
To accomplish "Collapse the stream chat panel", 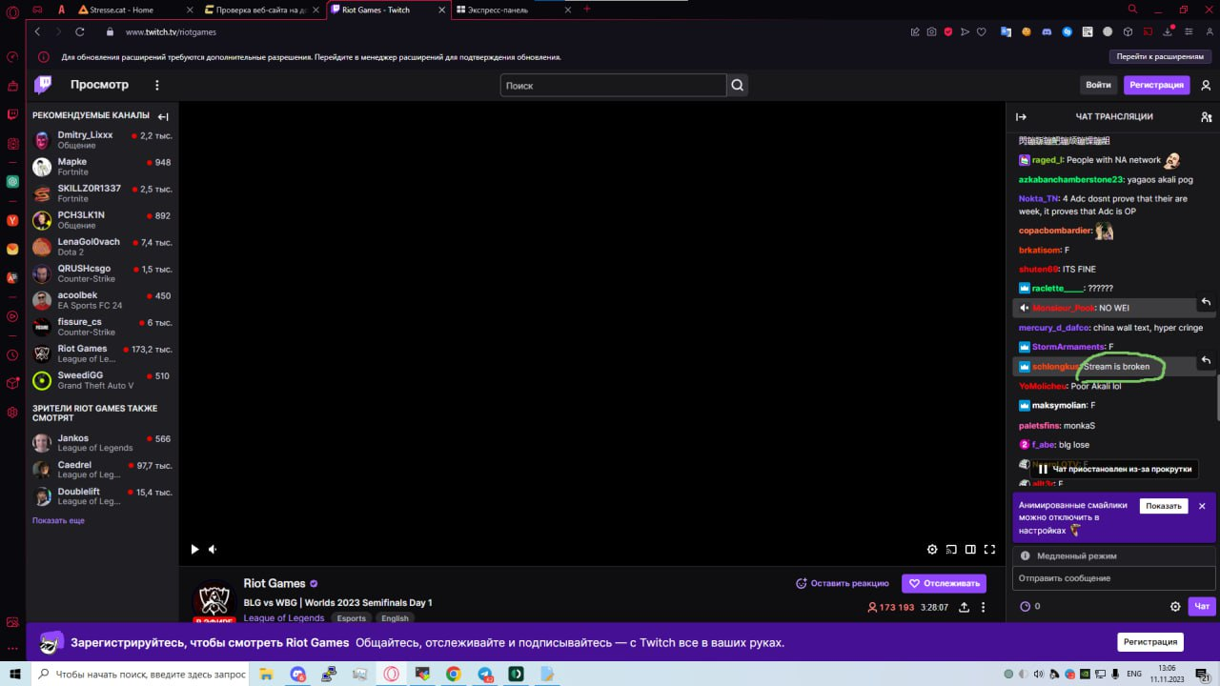I will click(x=1021, y=116).
